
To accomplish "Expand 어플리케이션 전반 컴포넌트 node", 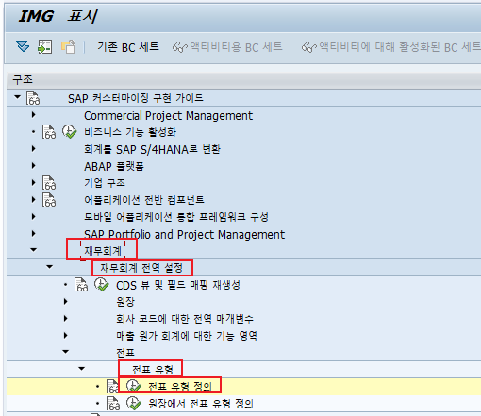I will pos(34,199).
